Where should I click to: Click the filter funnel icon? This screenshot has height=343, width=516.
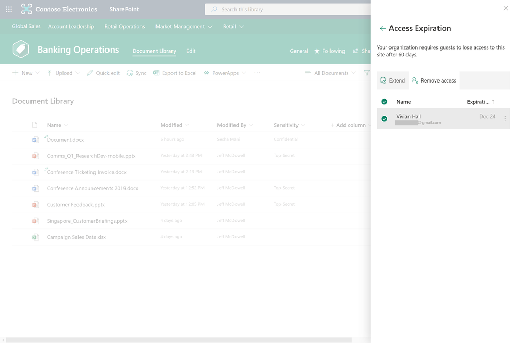point(367,73)
